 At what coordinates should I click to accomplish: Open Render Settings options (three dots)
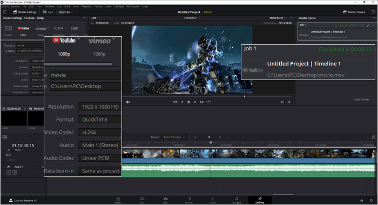click(x=85, y=18)
